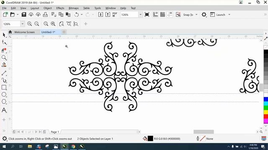
Task: Click Zoom to all objects icon
Action: (x=53, y=24)
